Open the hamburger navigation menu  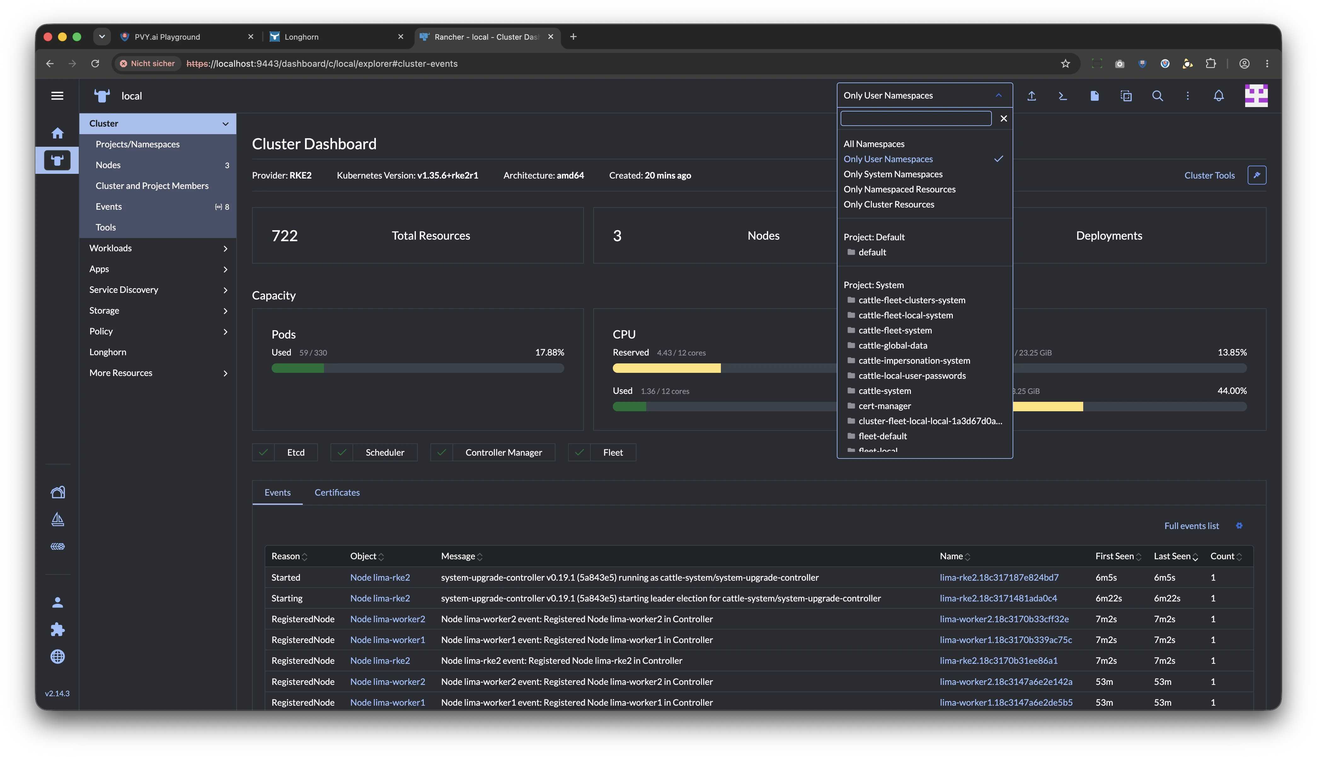tap(57, 96)
